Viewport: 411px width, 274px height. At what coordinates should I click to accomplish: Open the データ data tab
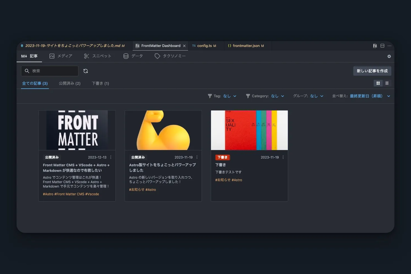click(133, 56)
